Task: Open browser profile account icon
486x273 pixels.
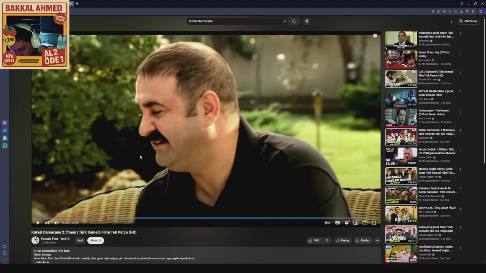Action: pos(473,11)
